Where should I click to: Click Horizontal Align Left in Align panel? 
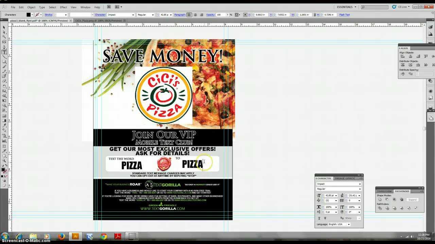click(403, 56)
